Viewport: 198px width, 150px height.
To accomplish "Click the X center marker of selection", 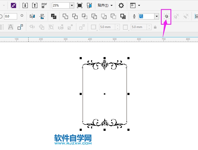I will pyautogui.click(x=105, y=94).
